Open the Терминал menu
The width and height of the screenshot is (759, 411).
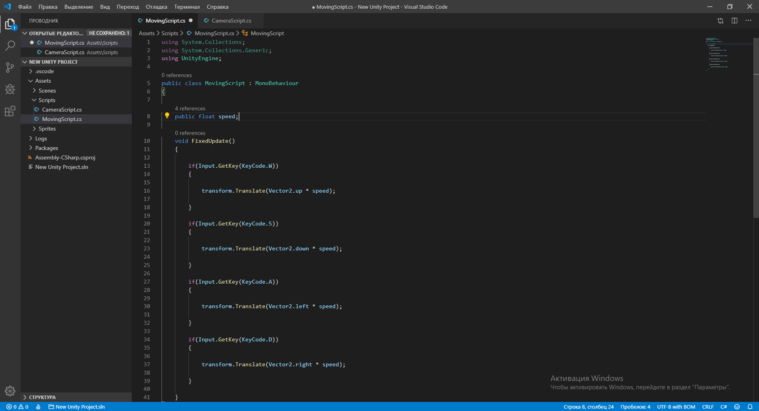(x=187, y=7)
